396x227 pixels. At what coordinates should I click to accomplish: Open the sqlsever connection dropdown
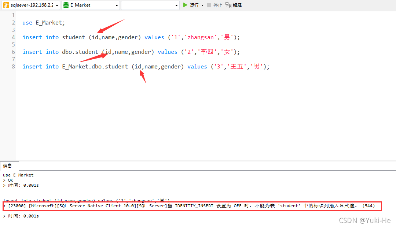pyautogui.click(x=30, y=5)
